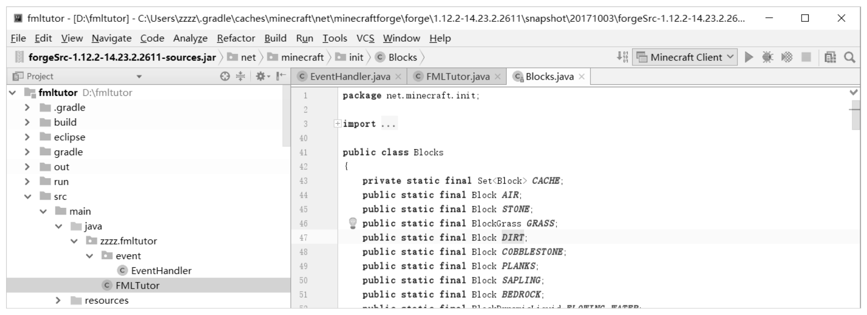
Task: Switch to the EventHandler.java tab
Action: (x=350, y=77)
